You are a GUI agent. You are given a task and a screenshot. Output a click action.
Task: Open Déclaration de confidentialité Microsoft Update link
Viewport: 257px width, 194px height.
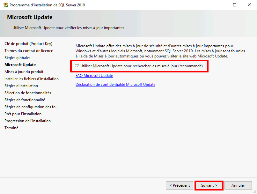115,85
